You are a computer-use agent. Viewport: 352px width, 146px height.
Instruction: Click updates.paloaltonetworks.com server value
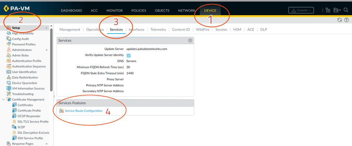147,49
